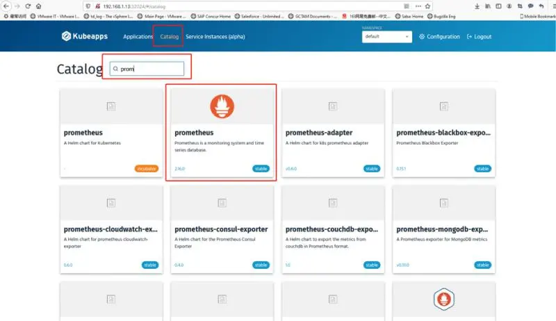Open the Saba: Home bookmark

(409, 16)
